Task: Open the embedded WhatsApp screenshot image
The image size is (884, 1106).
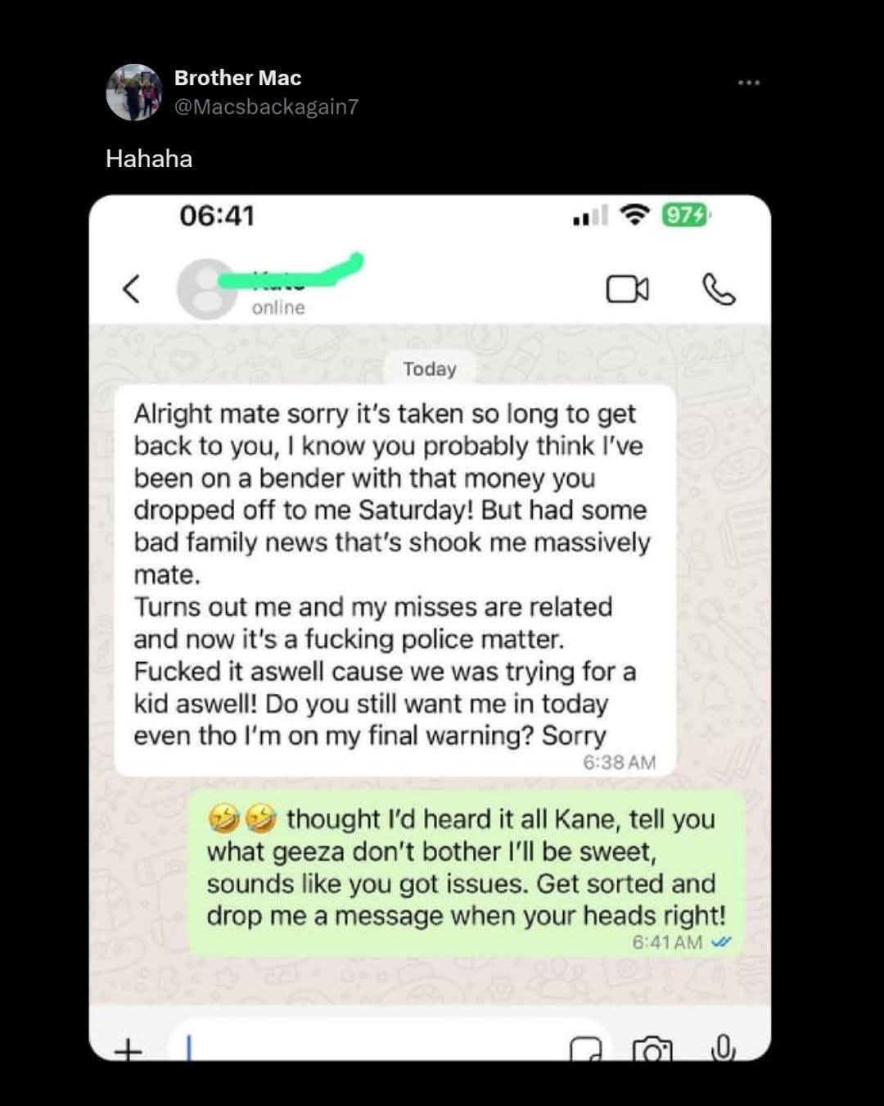Action: [x=430, y=628]
